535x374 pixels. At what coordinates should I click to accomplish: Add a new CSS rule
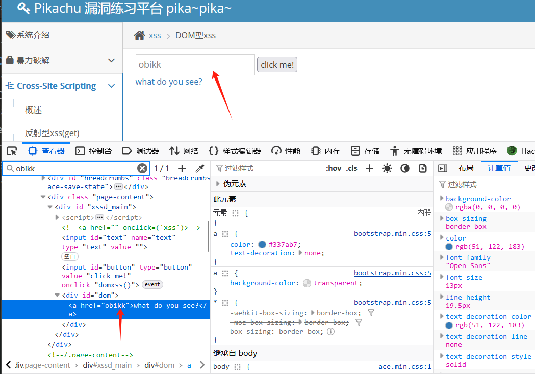click(x=370, y=168)
